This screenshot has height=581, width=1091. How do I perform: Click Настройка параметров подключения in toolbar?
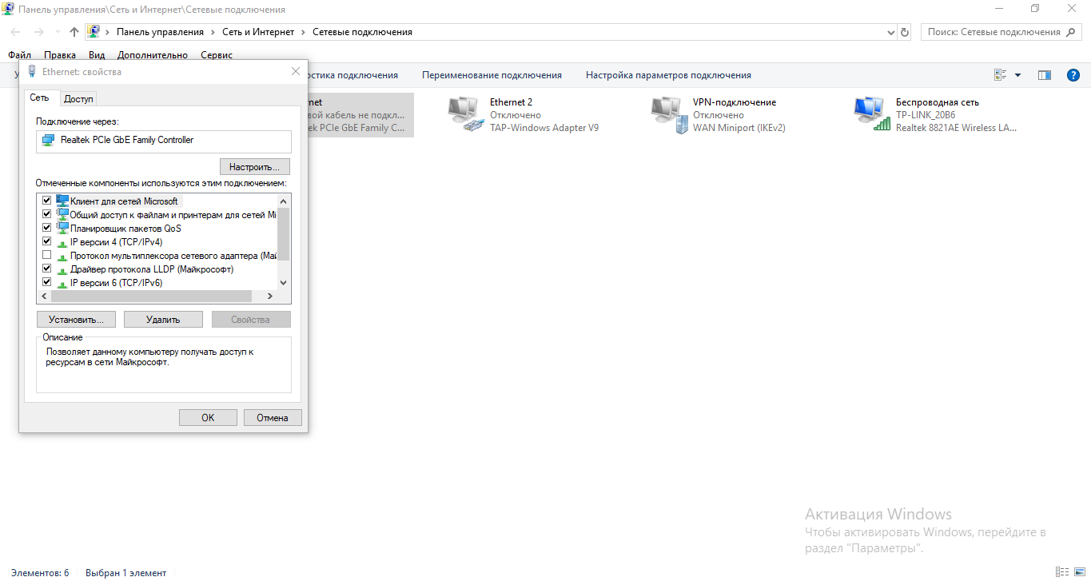click(x=668, y=75)
